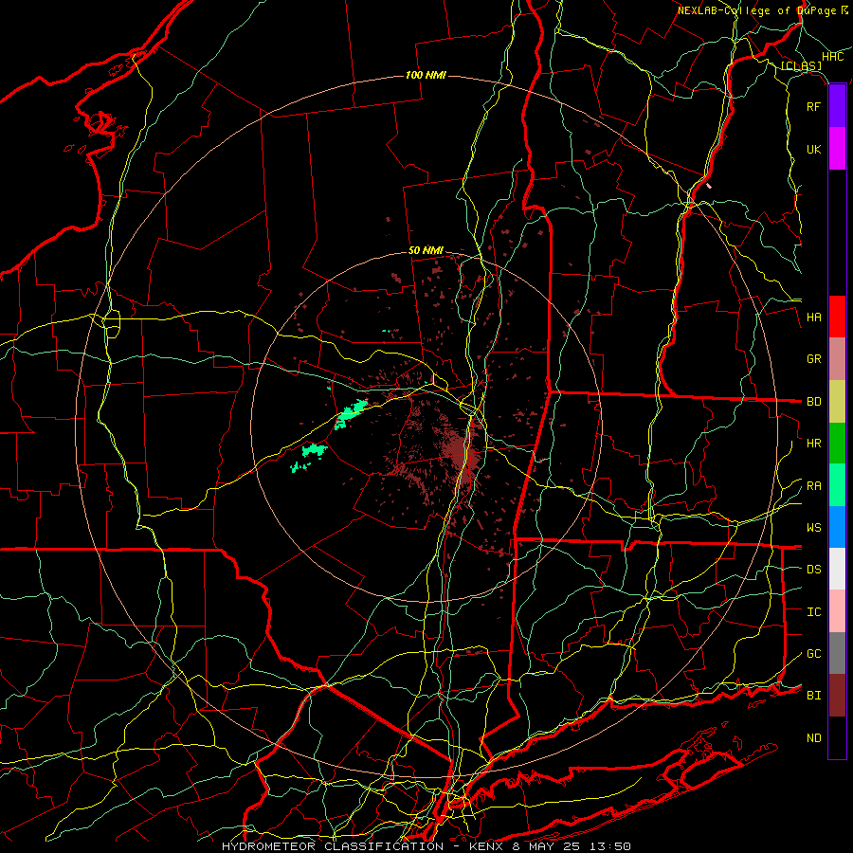Click the ND black legend swatch
The width and height of the screenshot is (853, 853).
[837, 737]
